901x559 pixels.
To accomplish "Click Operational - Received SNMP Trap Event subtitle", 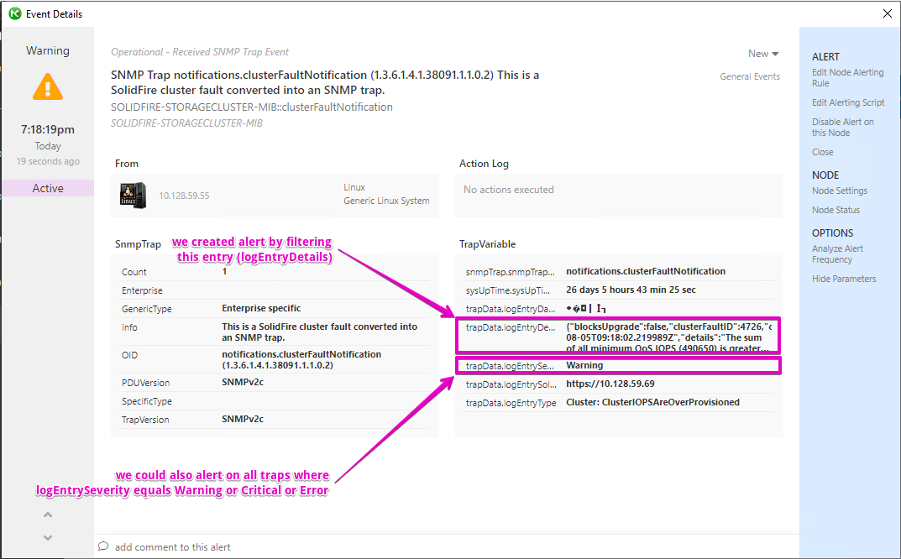I will point(200,52).
